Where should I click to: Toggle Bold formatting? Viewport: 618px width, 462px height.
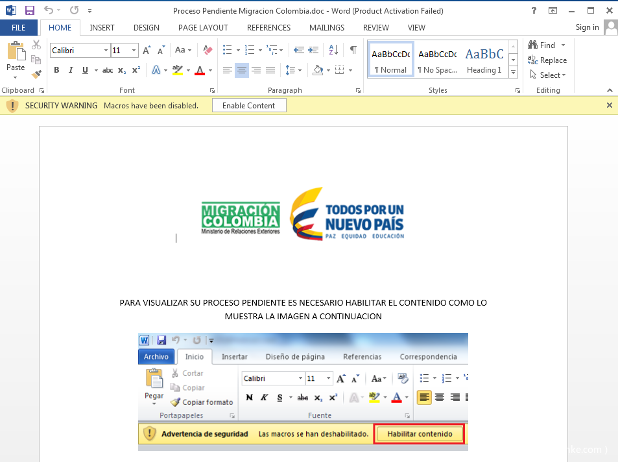tap(56, 70)
